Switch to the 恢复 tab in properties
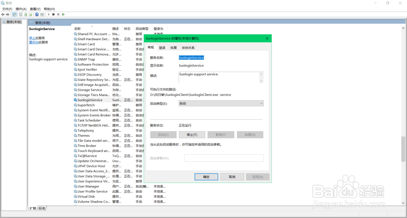Image resolution: width=407 pixels, height=218 pixels. (x=174, y=48)
